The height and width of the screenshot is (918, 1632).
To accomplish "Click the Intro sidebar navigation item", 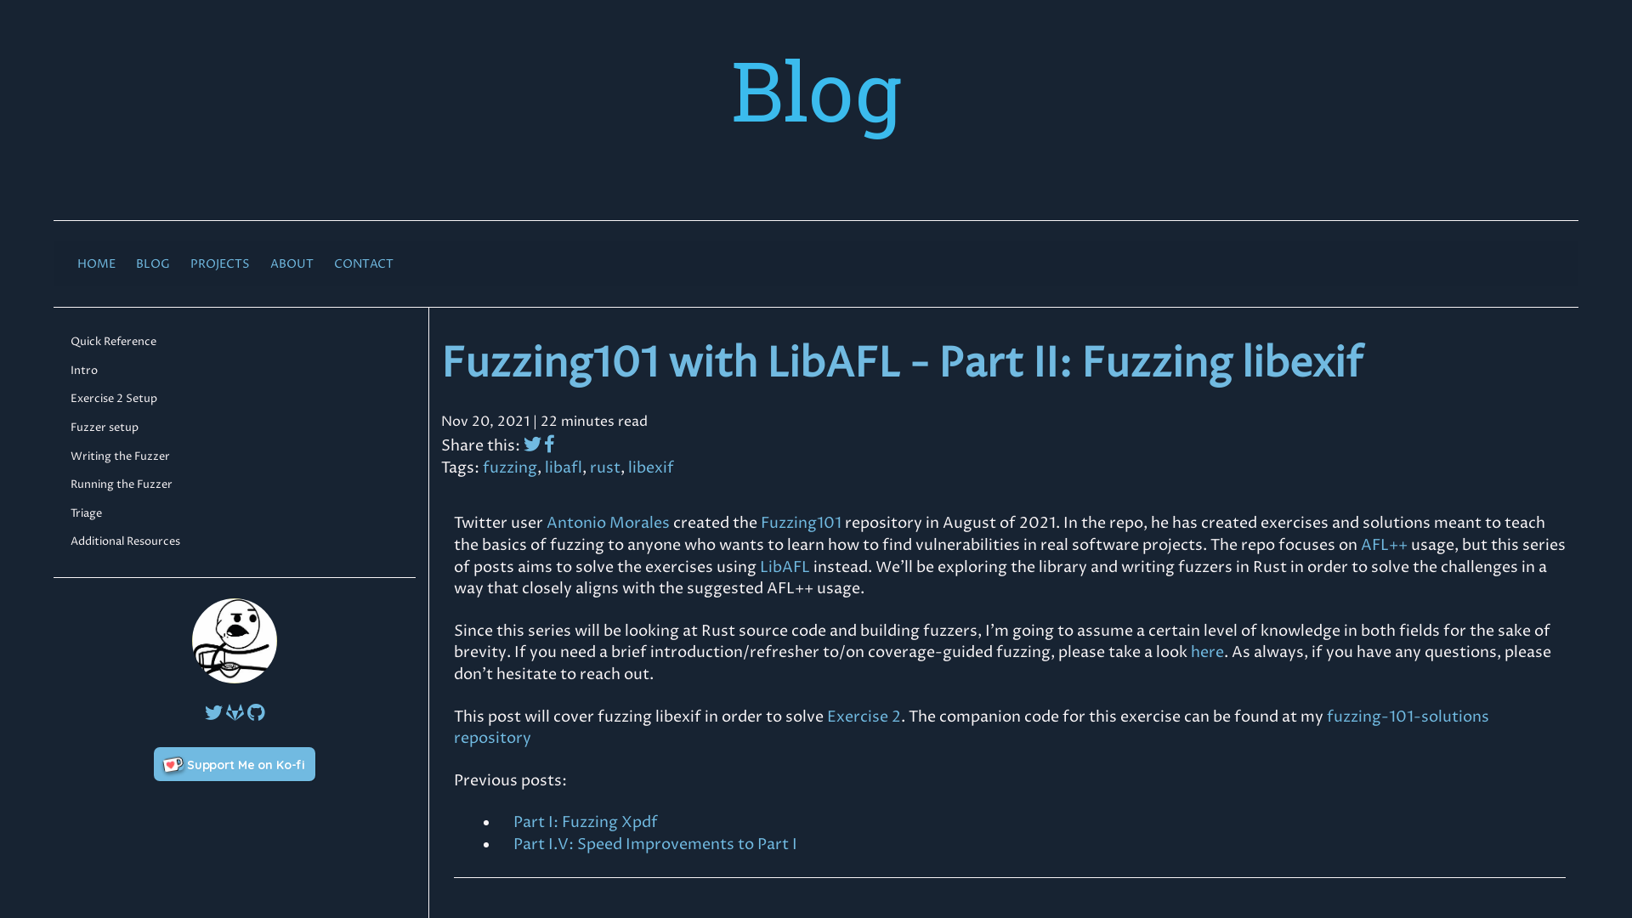I will [x=84, y=370].
